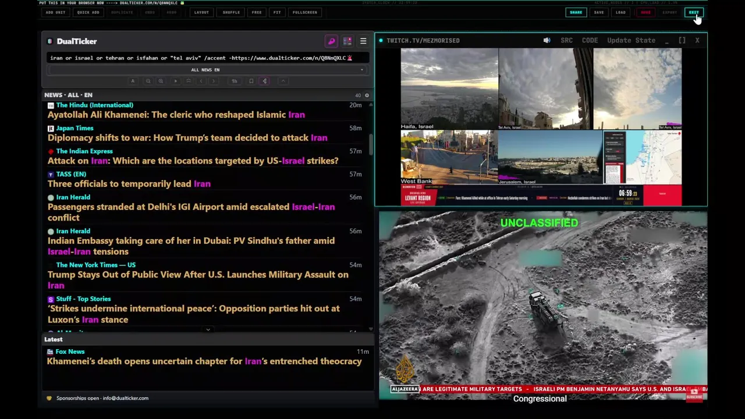745x419 pixels.
Task: Click the font size 'A' icon
Action: [133, 81]
